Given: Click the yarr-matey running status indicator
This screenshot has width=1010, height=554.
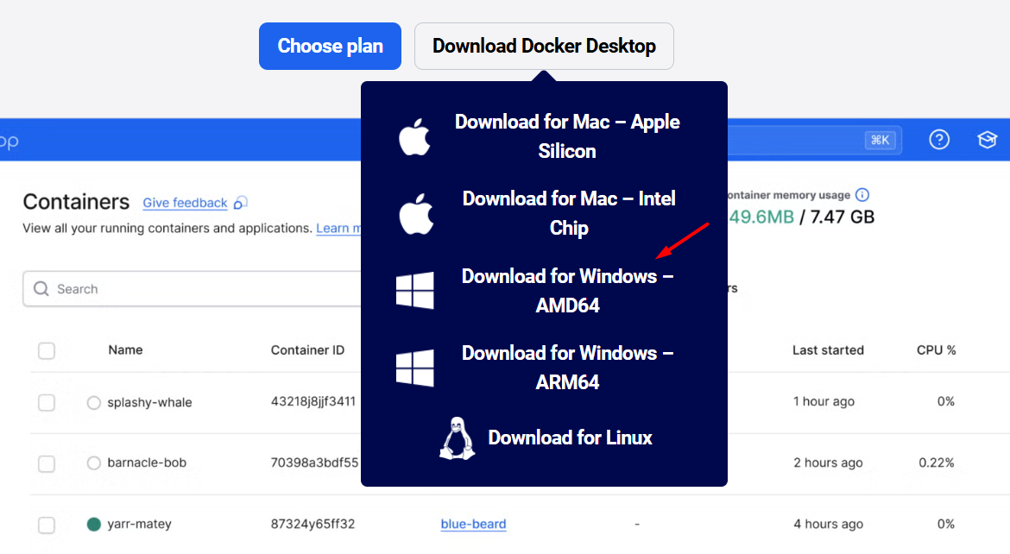Looking at the screenshot, I should pyautogui.click(x=93, y=524).
